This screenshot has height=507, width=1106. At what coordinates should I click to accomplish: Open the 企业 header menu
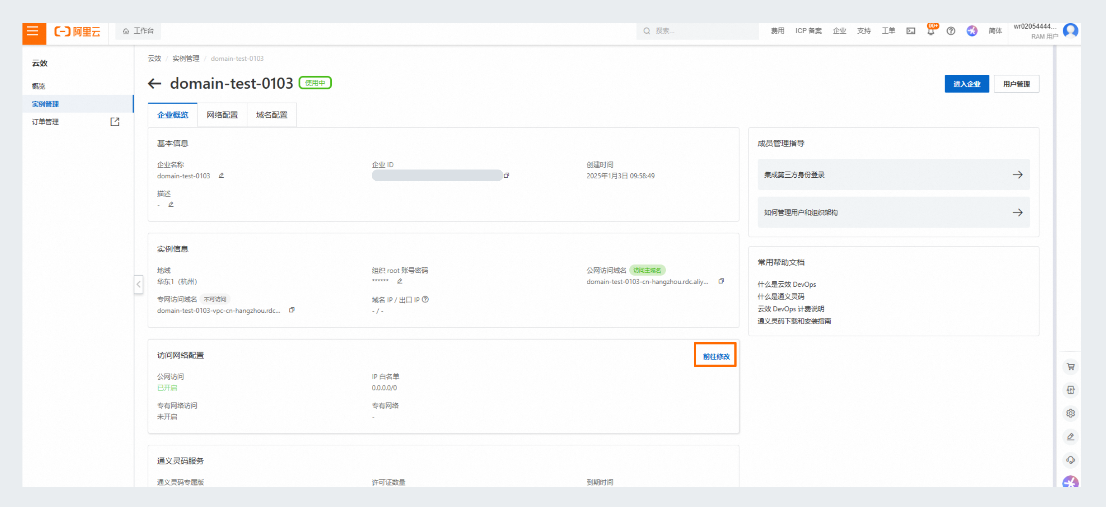pyautogui.click(x=839, y=31)
